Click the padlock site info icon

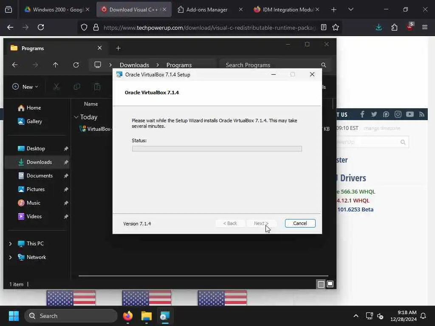pyautogui.click(x=96, y=27)
